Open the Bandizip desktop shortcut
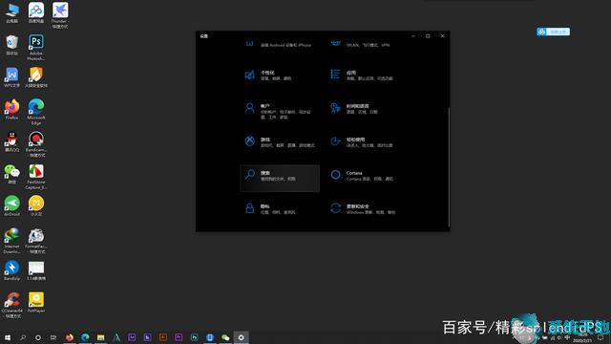This screenshot has width=611, height=344. coord(12,270)
